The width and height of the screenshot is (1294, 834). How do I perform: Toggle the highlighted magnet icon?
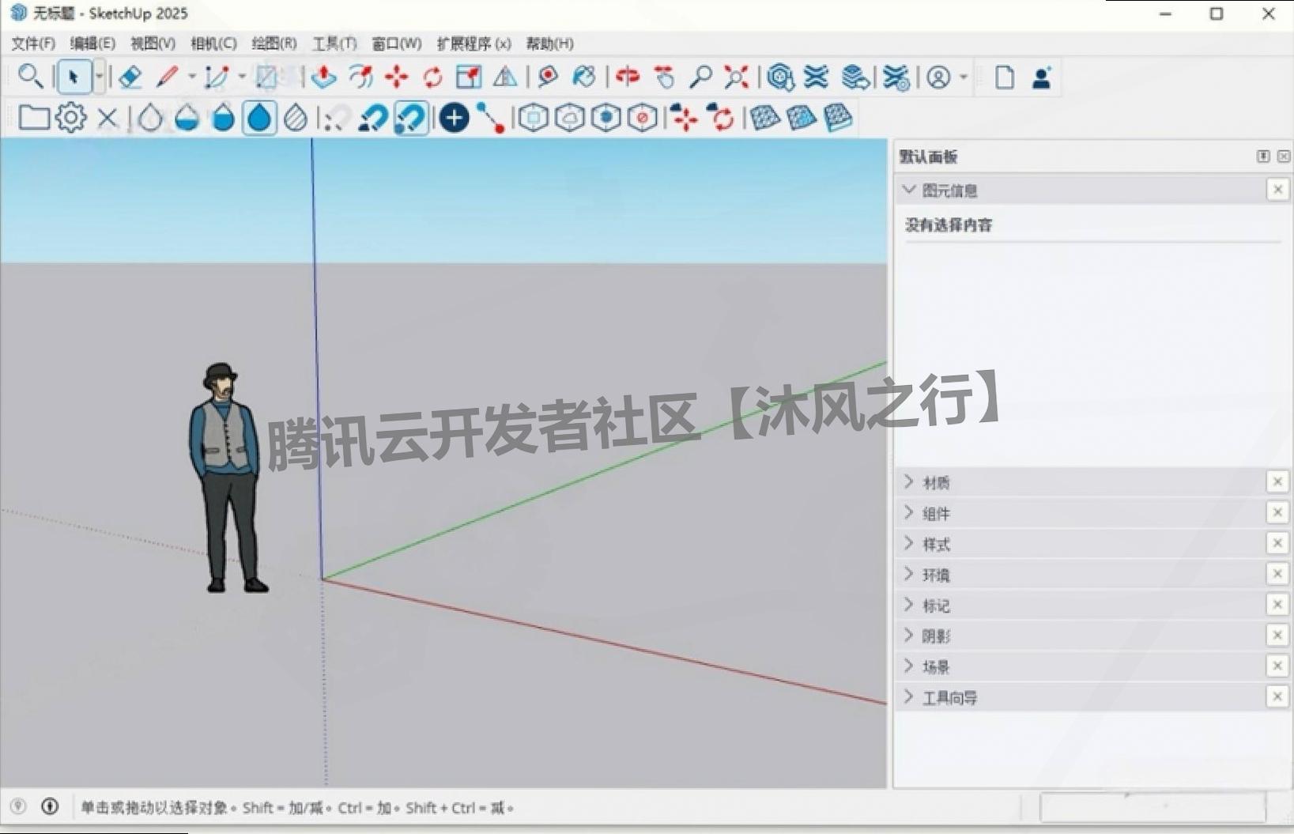coord(411,119)
